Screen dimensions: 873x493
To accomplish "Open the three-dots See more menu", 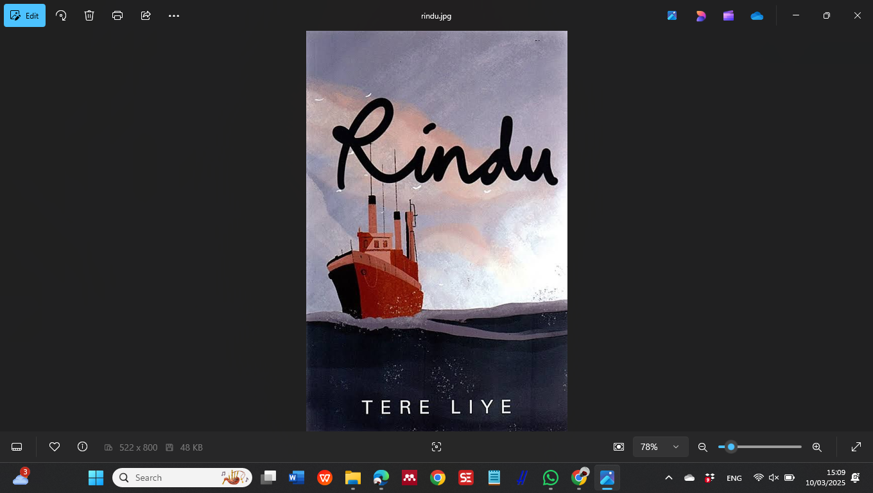I will (x=174, y=15).
